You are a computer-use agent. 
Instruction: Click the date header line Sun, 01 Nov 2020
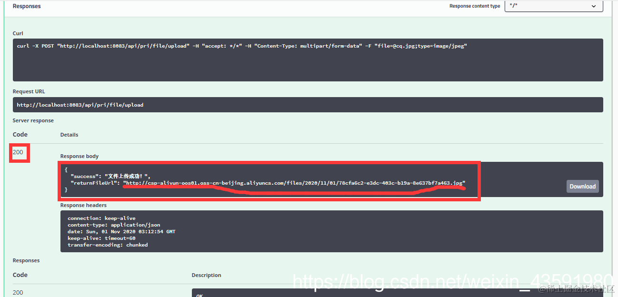tap(121, 231)
